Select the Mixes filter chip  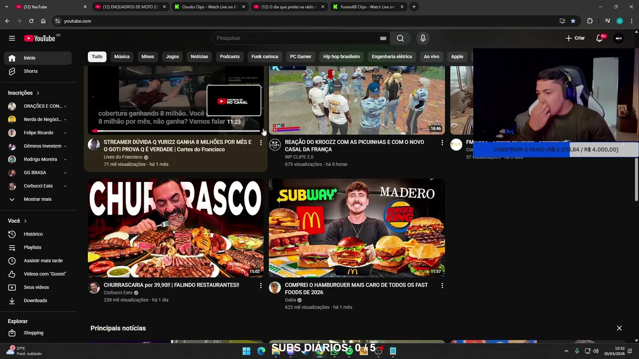[x=148, y=57]
